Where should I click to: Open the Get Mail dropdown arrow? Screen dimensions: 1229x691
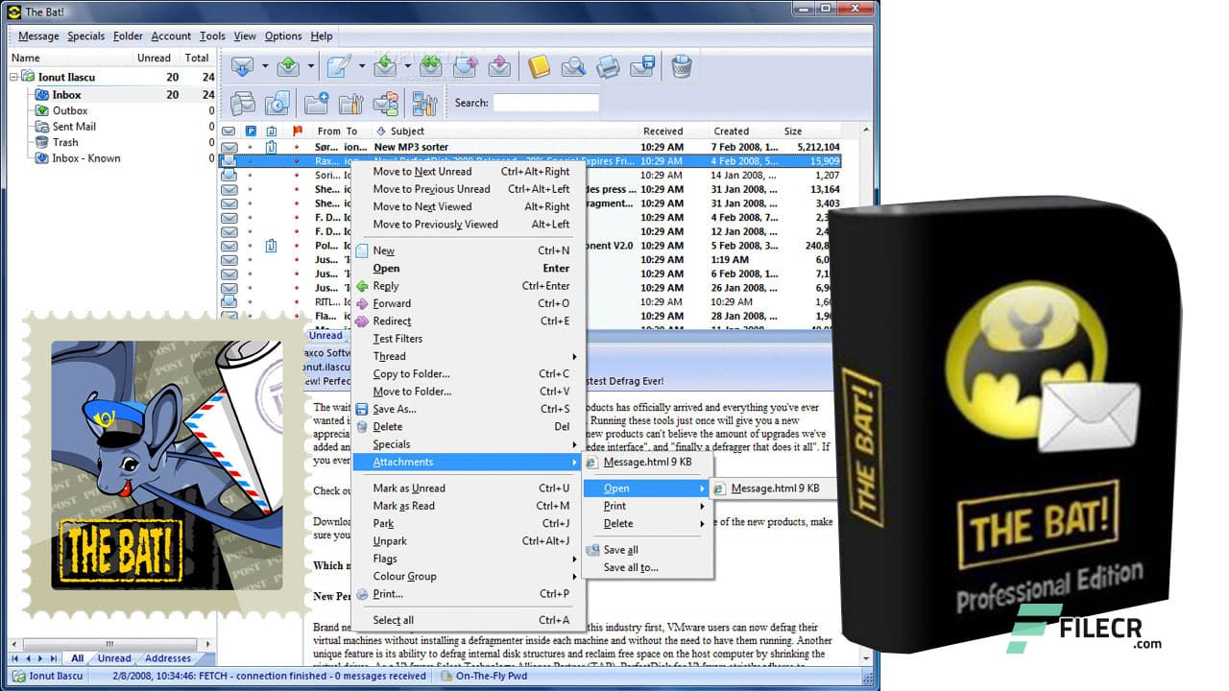click(x=265, y=65)
